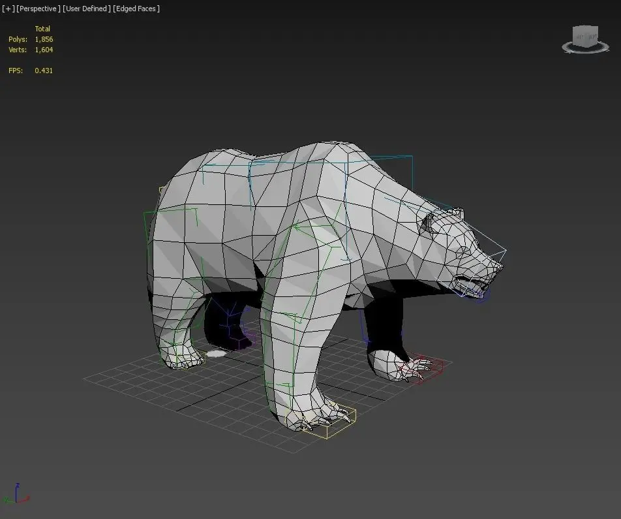Click the XYZ axis tripod indicator
The width and height of the screenshot is (621, 519).
tap(17, 494)
